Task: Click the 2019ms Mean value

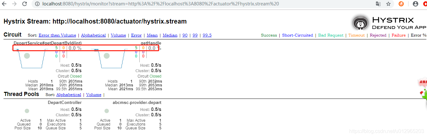Action: coord(47,89)
